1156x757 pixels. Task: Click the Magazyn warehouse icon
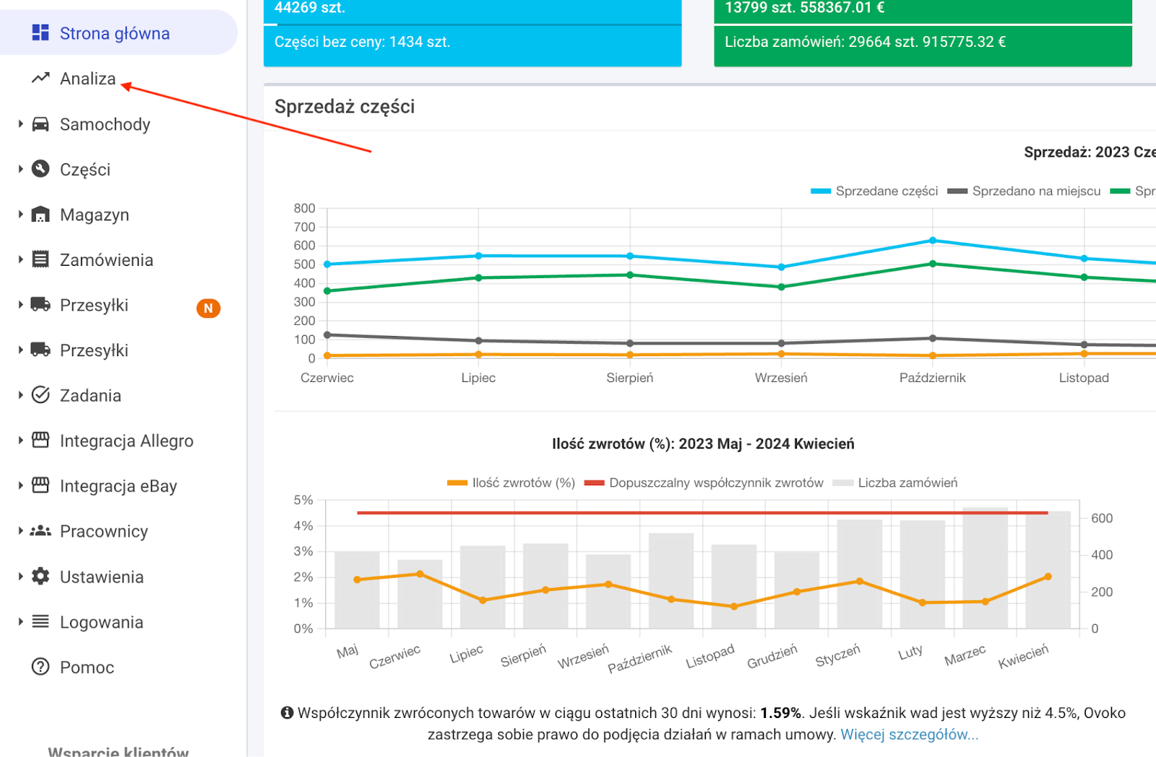pos(40,215)
